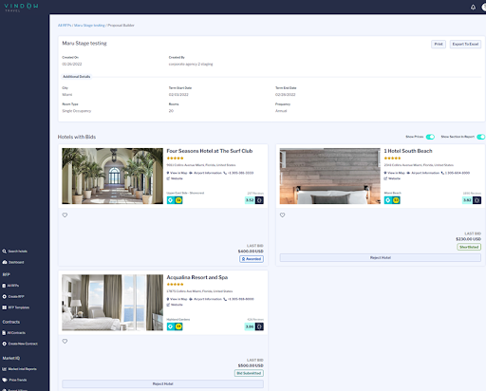Screen dimensions: 486x391
Task: Open Dashboard in the sidebar
Action: click(x=13, y=262)
